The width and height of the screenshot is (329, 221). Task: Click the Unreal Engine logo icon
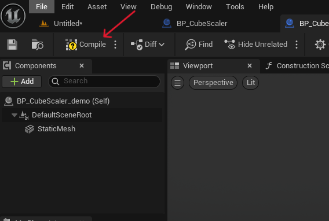click(13, 16)
